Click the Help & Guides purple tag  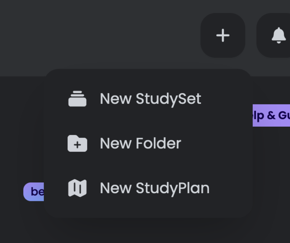[271, 115]
